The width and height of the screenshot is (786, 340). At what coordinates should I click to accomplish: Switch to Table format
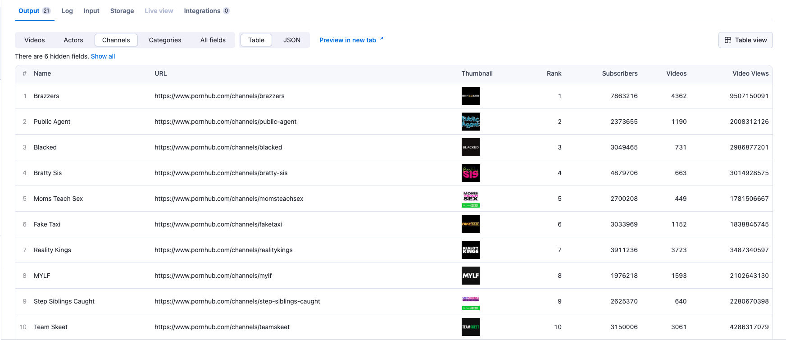pyautogui.click(x=256, y=40)
